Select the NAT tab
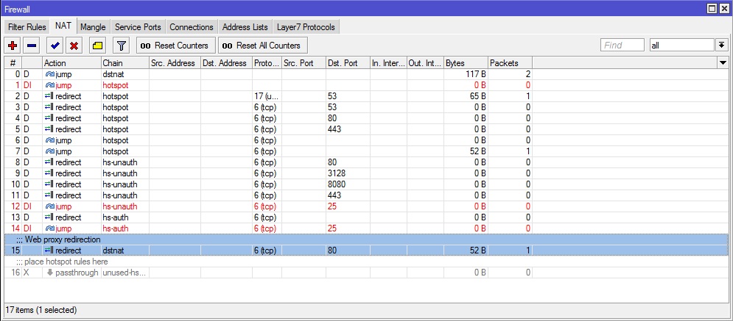 (63, 26)
